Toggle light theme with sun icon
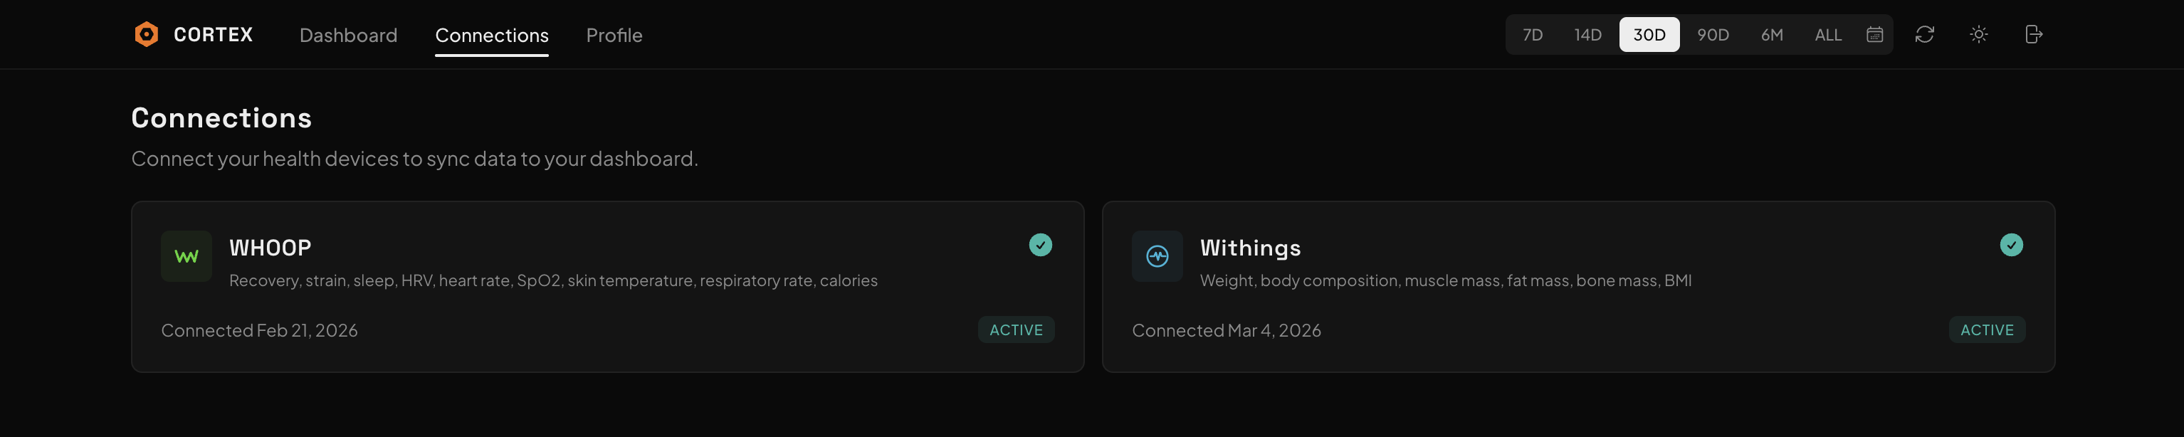This screenshot has height=437, width=2184. click(1978, 35)
